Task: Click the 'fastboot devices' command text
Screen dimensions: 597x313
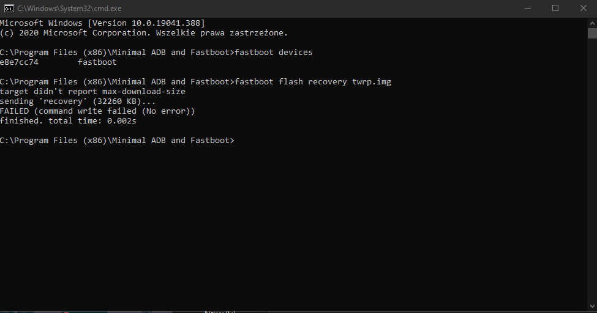Action: (x=274, y=53)
